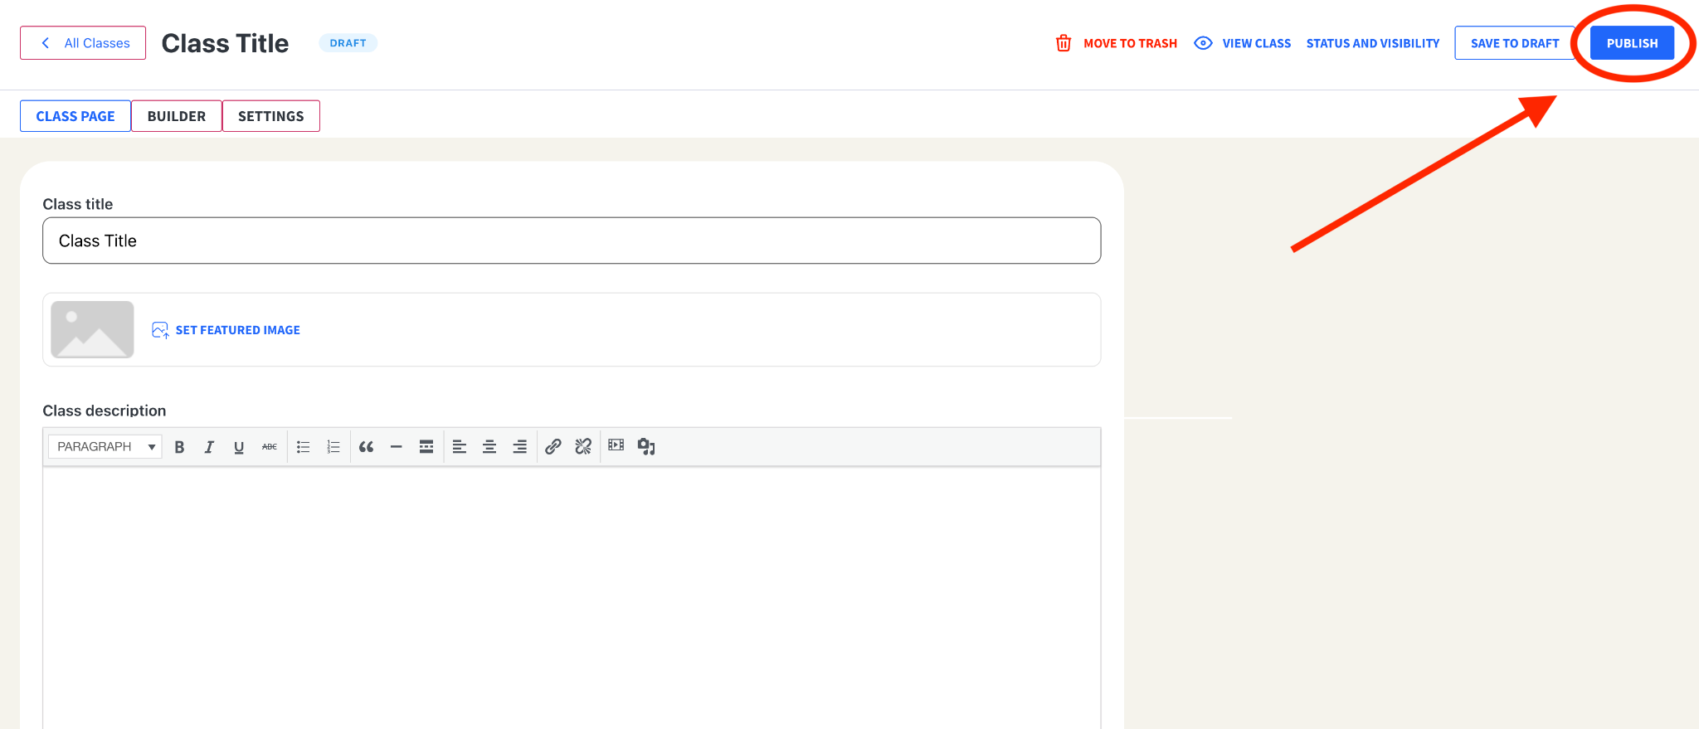
Task: Center align the text
Action: point(489,447)
